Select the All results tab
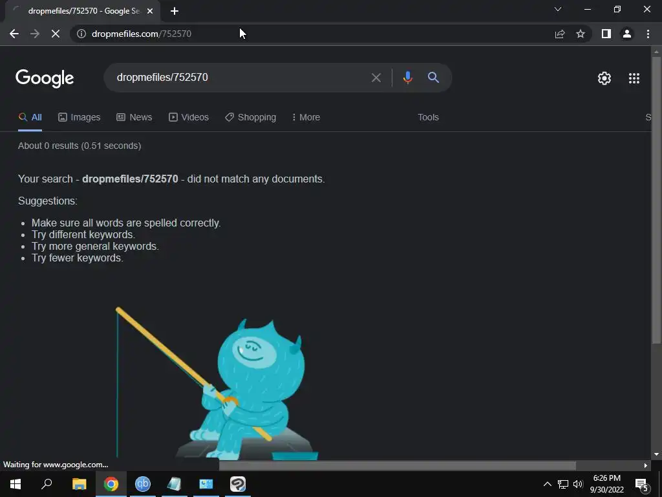The width and height of the screenshot is (662, 497). pyautogui.click(x=30, y=118)
